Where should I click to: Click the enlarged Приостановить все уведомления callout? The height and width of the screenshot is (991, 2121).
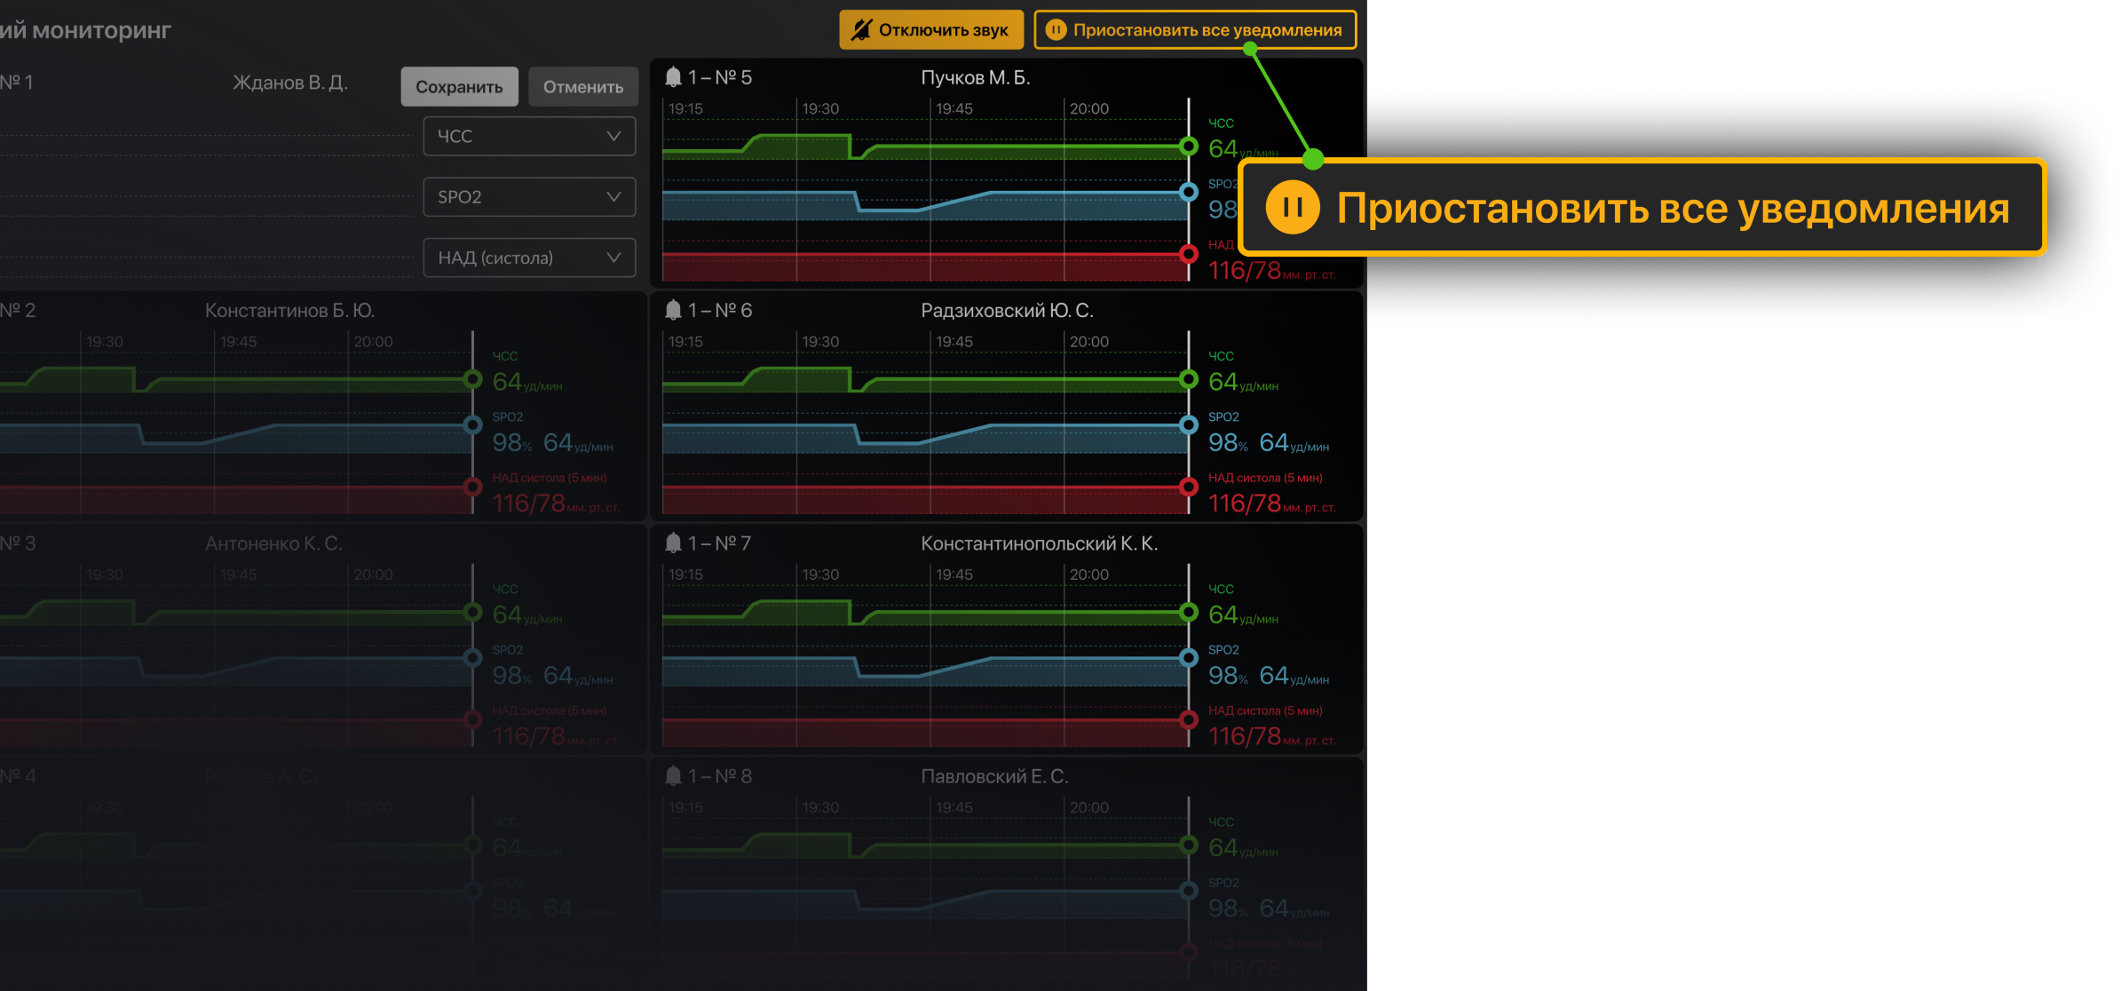(x=1642, y=208)
